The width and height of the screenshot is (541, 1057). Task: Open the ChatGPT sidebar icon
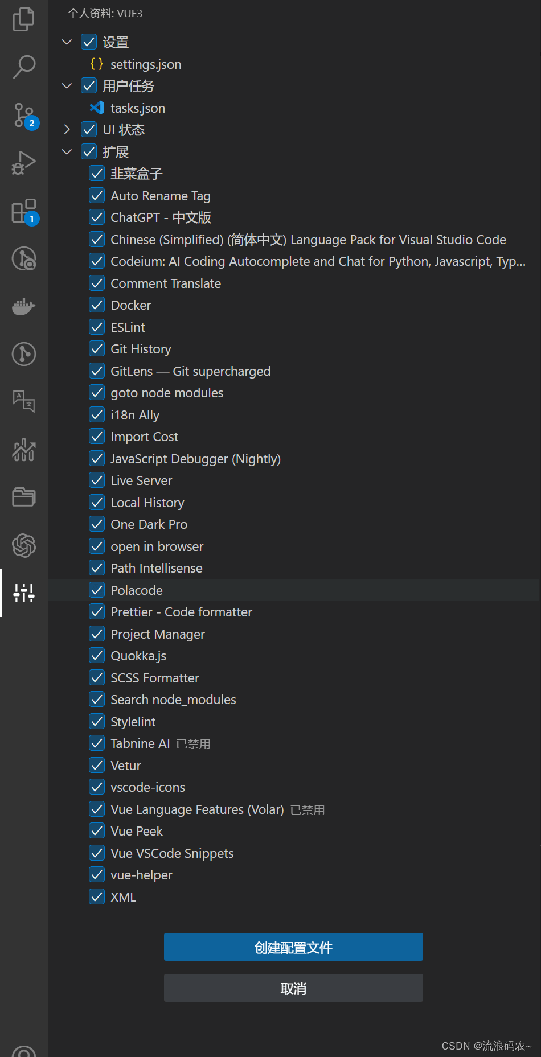23,545
